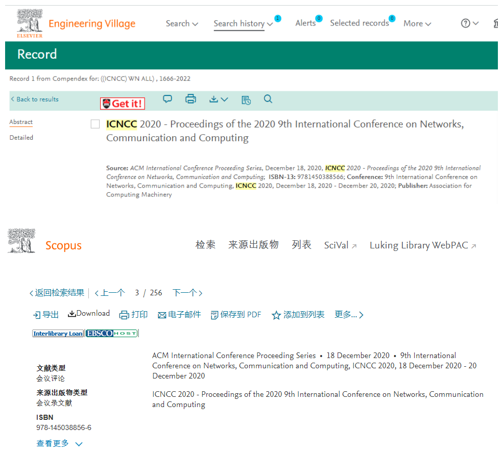Switch to the Abstract view tab

(x=21, y=122)
